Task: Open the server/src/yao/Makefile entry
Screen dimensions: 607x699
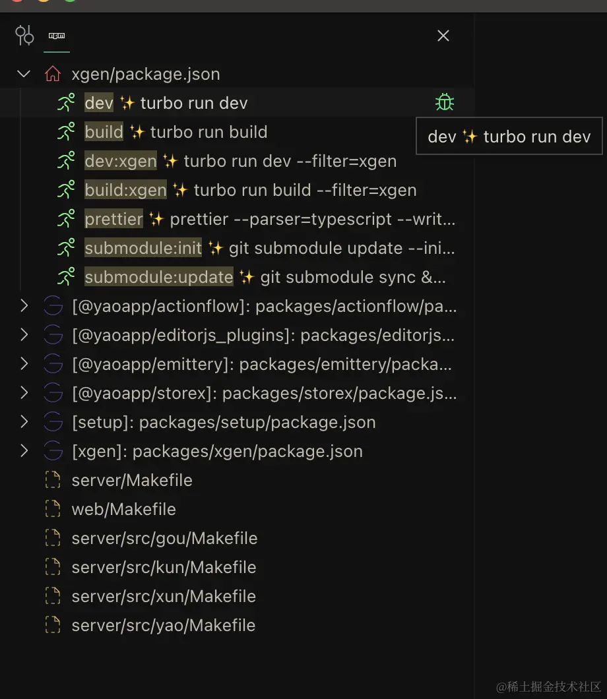Action: [163, 625]
